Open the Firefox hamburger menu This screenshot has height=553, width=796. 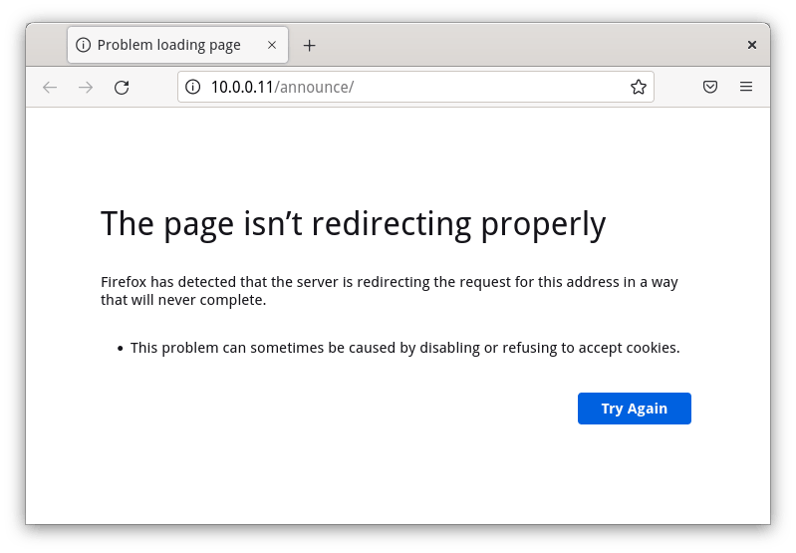coord(746,87)
